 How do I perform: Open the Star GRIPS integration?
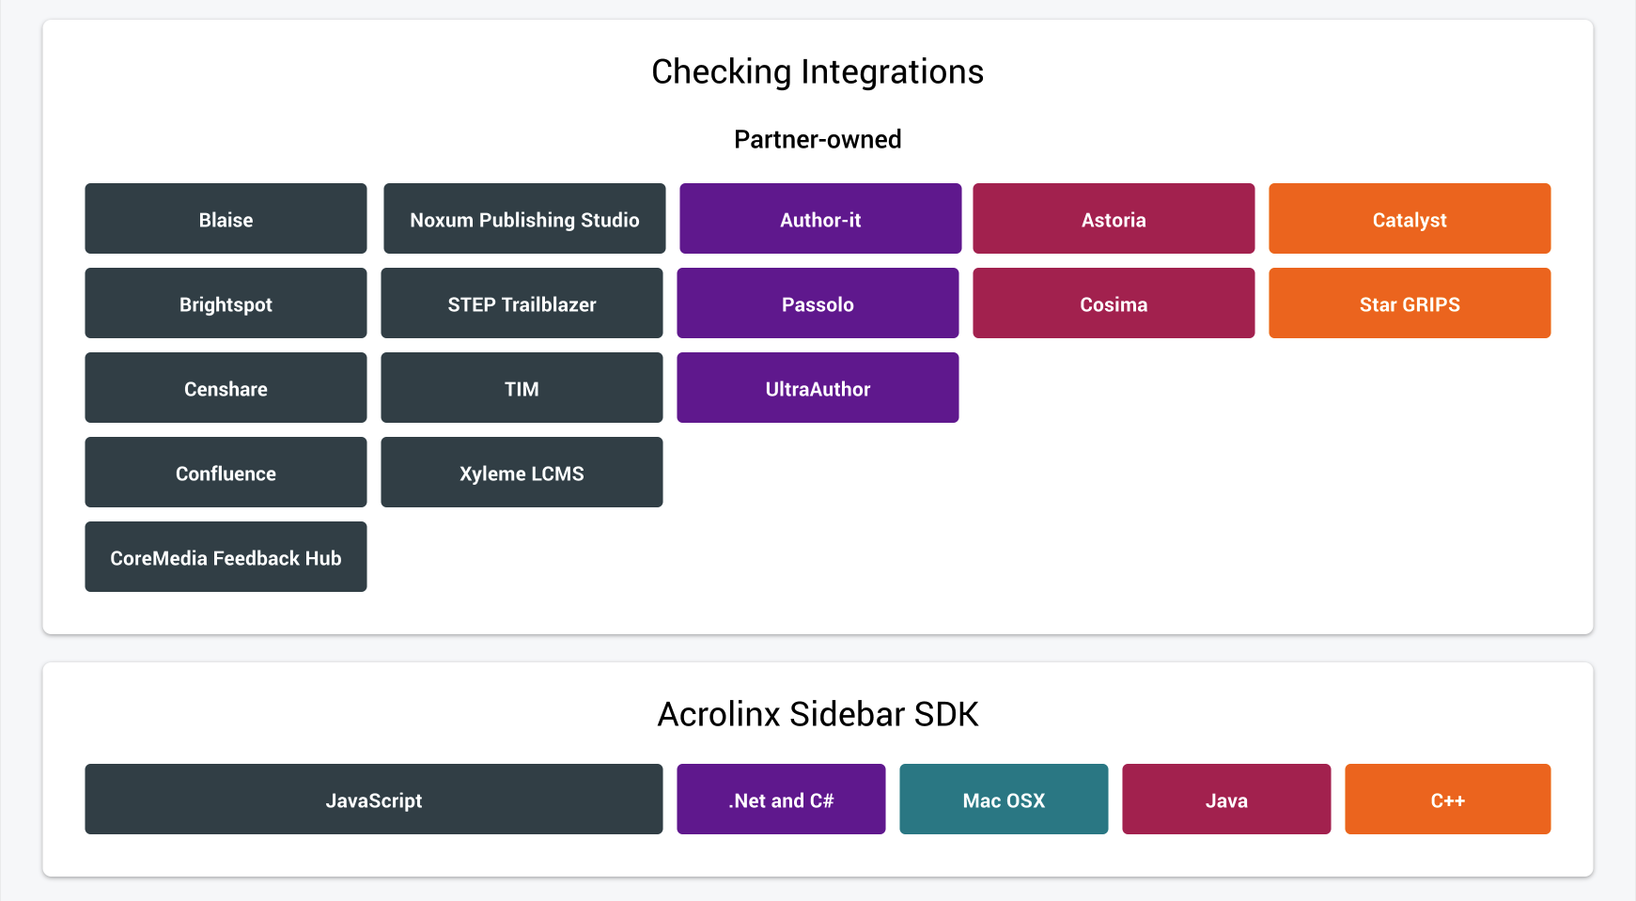(x=1410, y=303)
